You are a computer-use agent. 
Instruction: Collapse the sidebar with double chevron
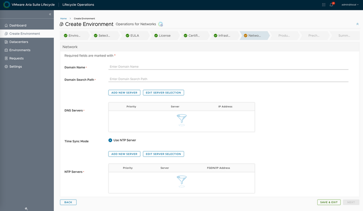[50, 14]
